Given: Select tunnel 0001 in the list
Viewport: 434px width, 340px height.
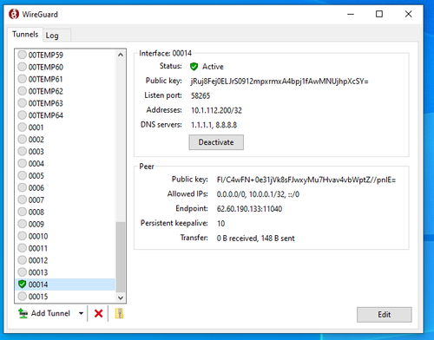Looking at the screenshot, I should pos(66,127).
